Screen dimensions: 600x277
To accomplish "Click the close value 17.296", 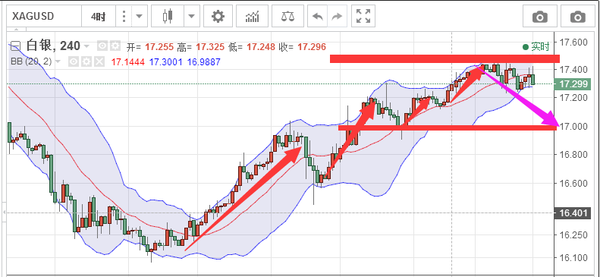I will pos(312,47).
